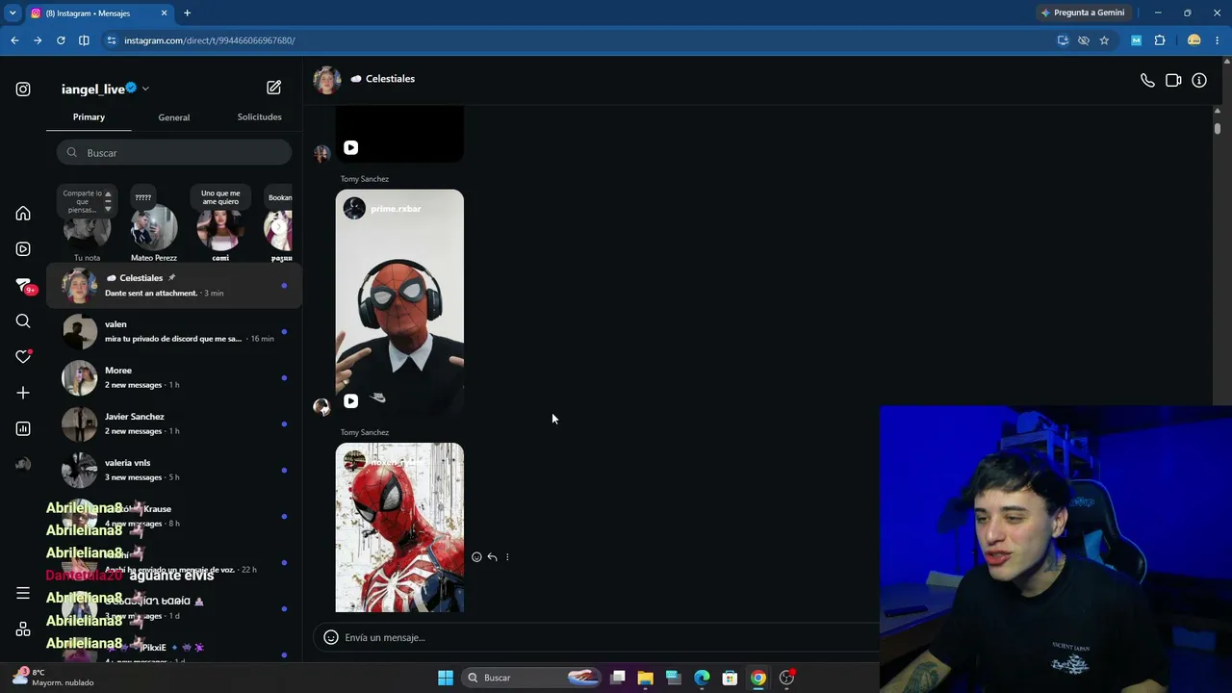Screen dimensions: 1232x693
Task: Open the Chrome three-dot menu
Action: [1218, 40]
